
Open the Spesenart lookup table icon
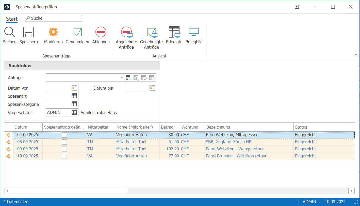(74, 96)
